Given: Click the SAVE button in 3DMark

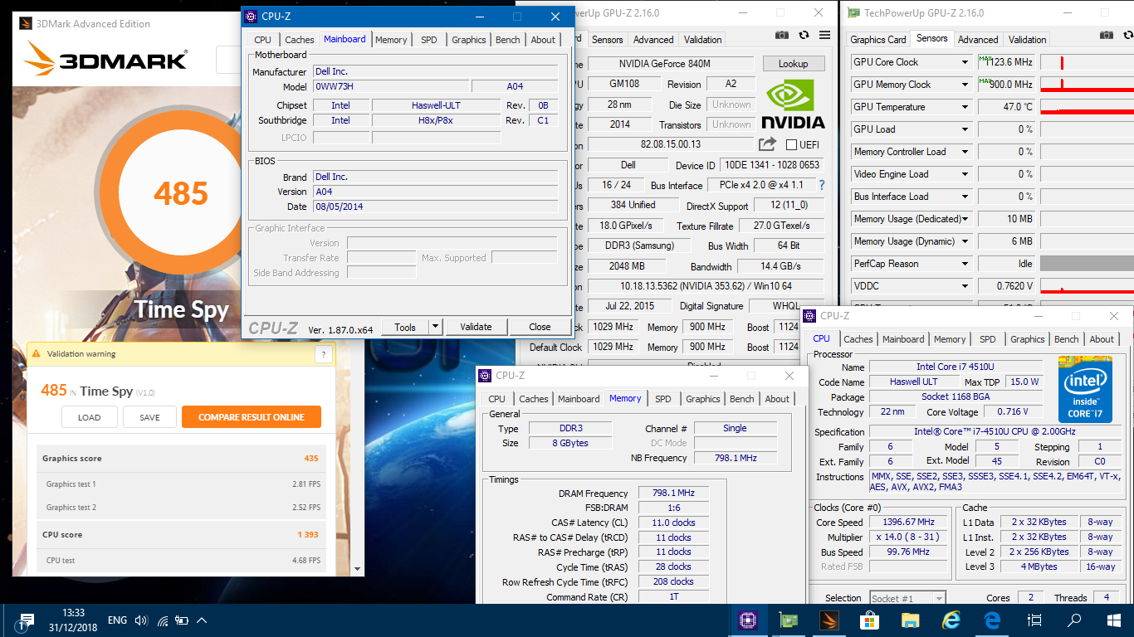Looking at the screenshot, I should pos(149,417).
